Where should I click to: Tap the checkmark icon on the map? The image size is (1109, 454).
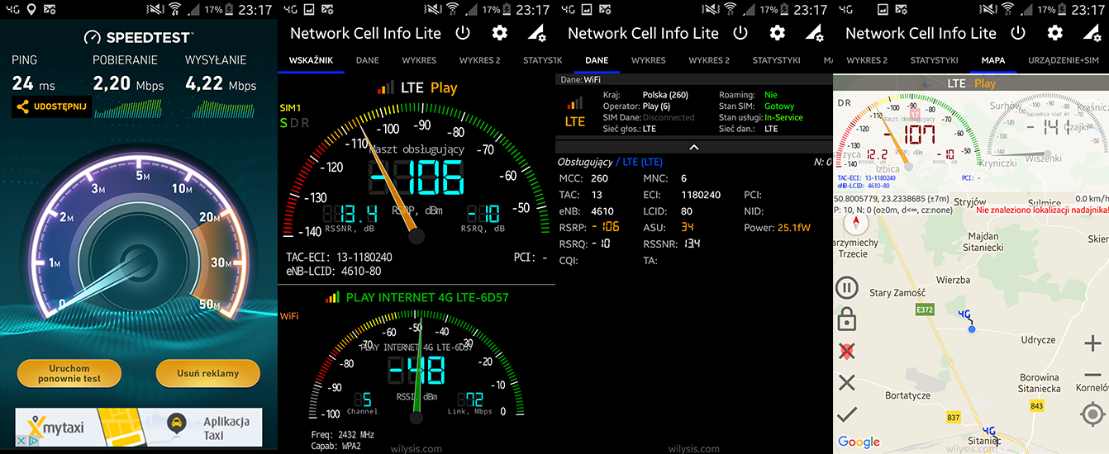point(847,414)
